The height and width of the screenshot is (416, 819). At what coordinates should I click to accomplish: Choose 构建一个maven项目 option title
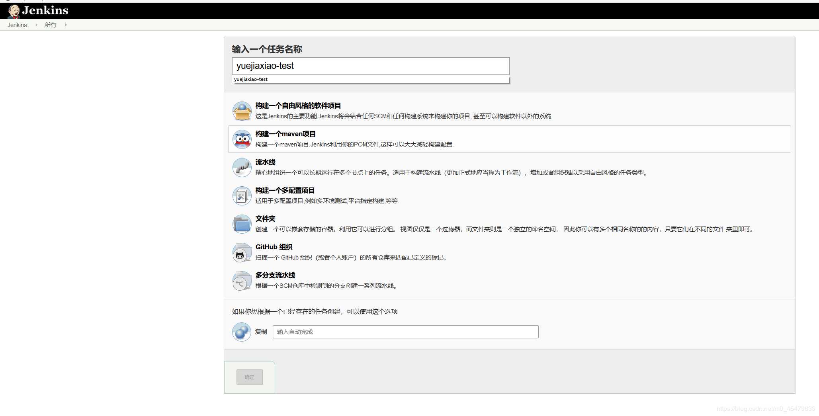click(x=285, y=134)
